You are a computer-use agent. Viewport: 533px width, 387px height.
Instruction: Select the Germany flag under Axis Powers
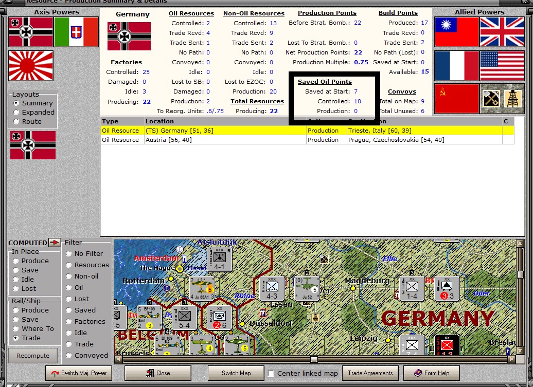tap(31, 32)
